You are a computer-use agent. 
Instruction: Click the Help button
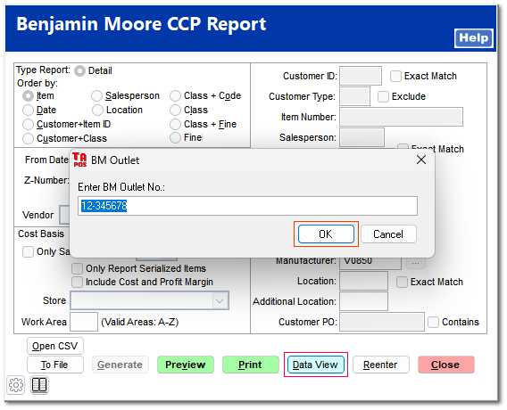tap(474, 38)
